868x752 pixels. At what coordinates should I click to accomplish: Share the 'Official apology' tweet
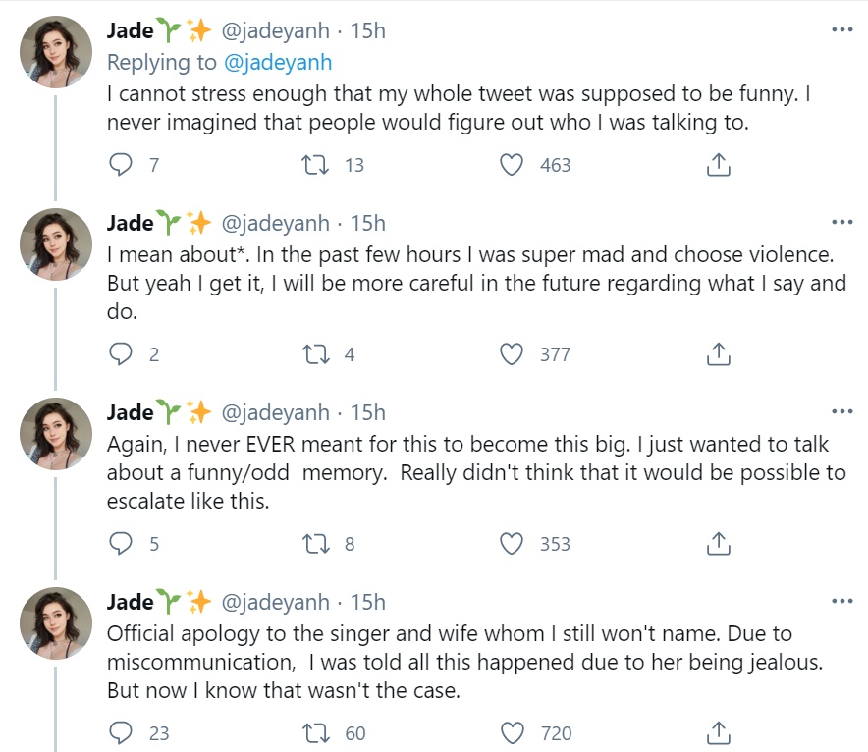tap(719, 733)
